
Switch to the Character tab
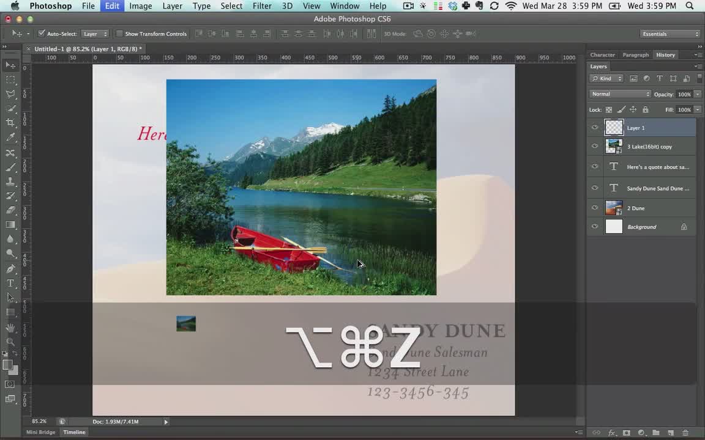point(602,55)
